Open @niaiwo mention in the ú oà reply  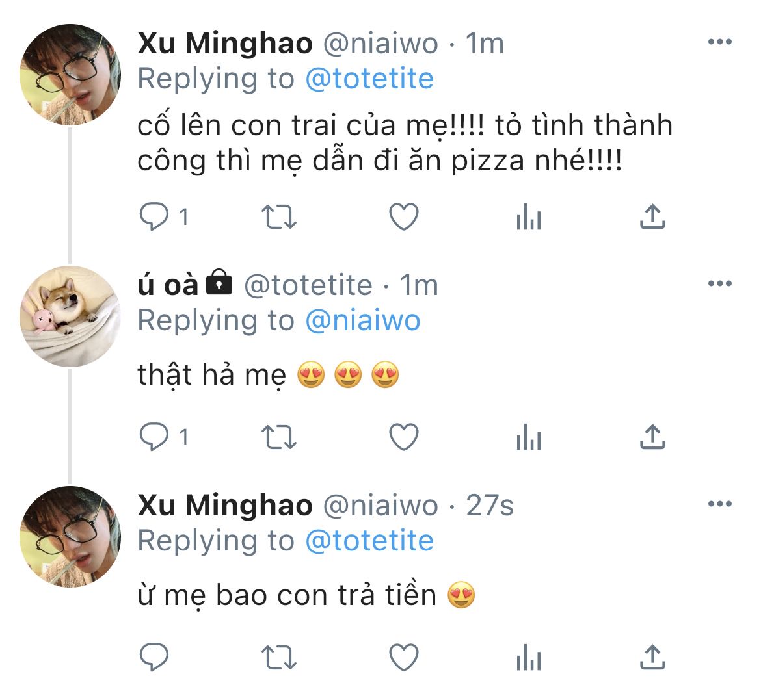pyautogui.click(x=362, y=320)
